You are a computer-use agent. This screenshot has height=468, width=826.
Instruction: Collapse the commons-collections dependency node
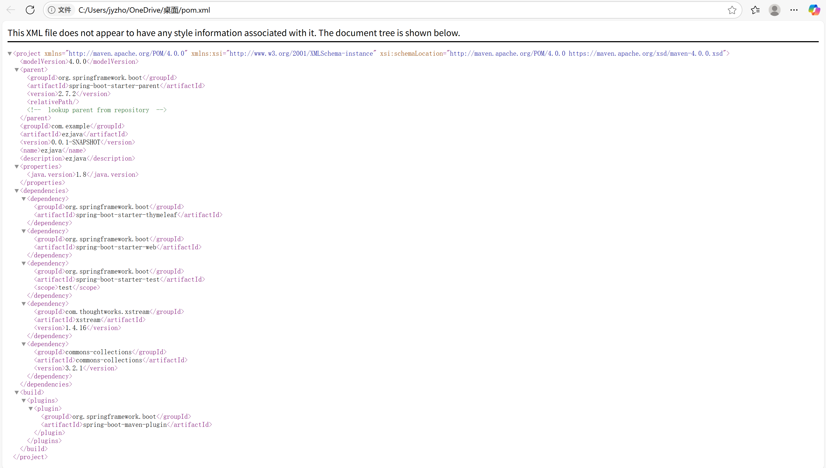coord(24,344)
